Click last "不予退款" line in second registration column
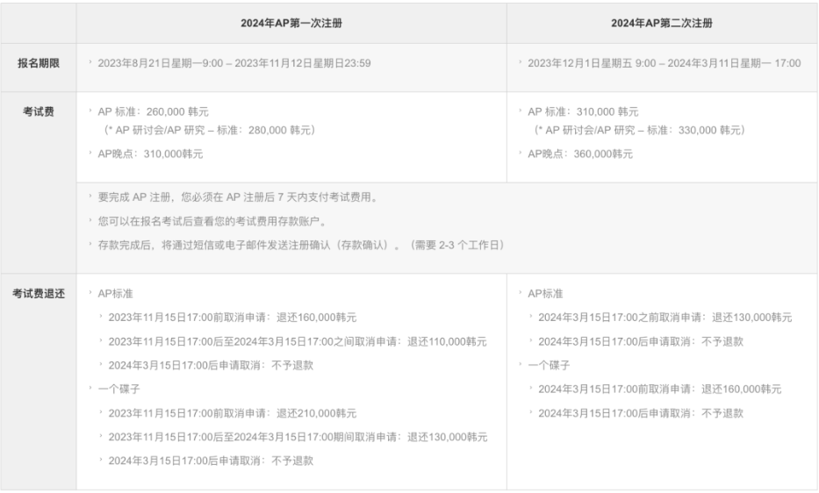Image resolution: width=819 pixels, height=493 pixels. pos(641,413)
